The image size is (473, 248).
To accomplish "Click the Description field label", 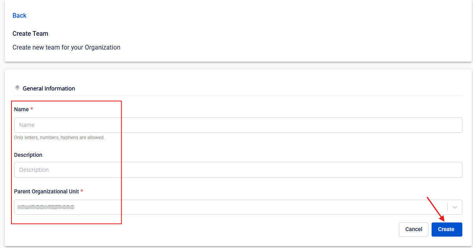I will [x=28, y=155].
